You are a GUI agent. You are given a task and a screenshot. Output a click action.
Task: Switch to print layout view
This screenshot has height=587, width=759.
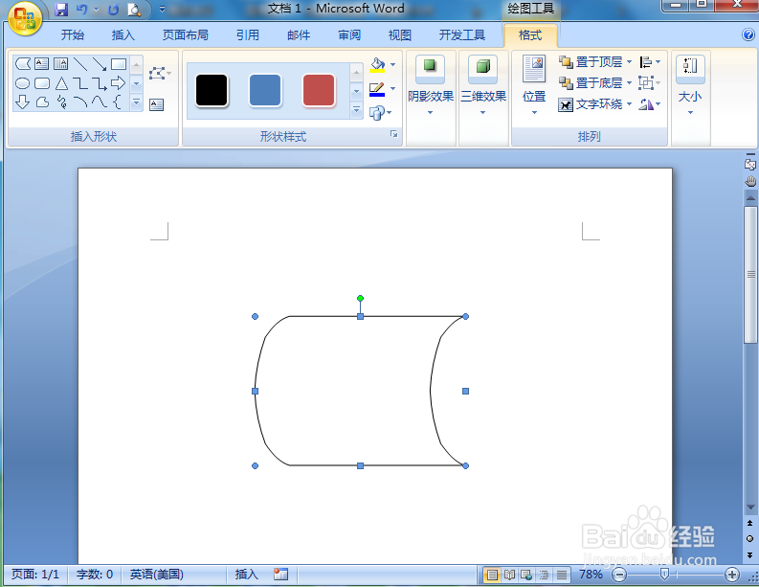click(x=492, y=575)
